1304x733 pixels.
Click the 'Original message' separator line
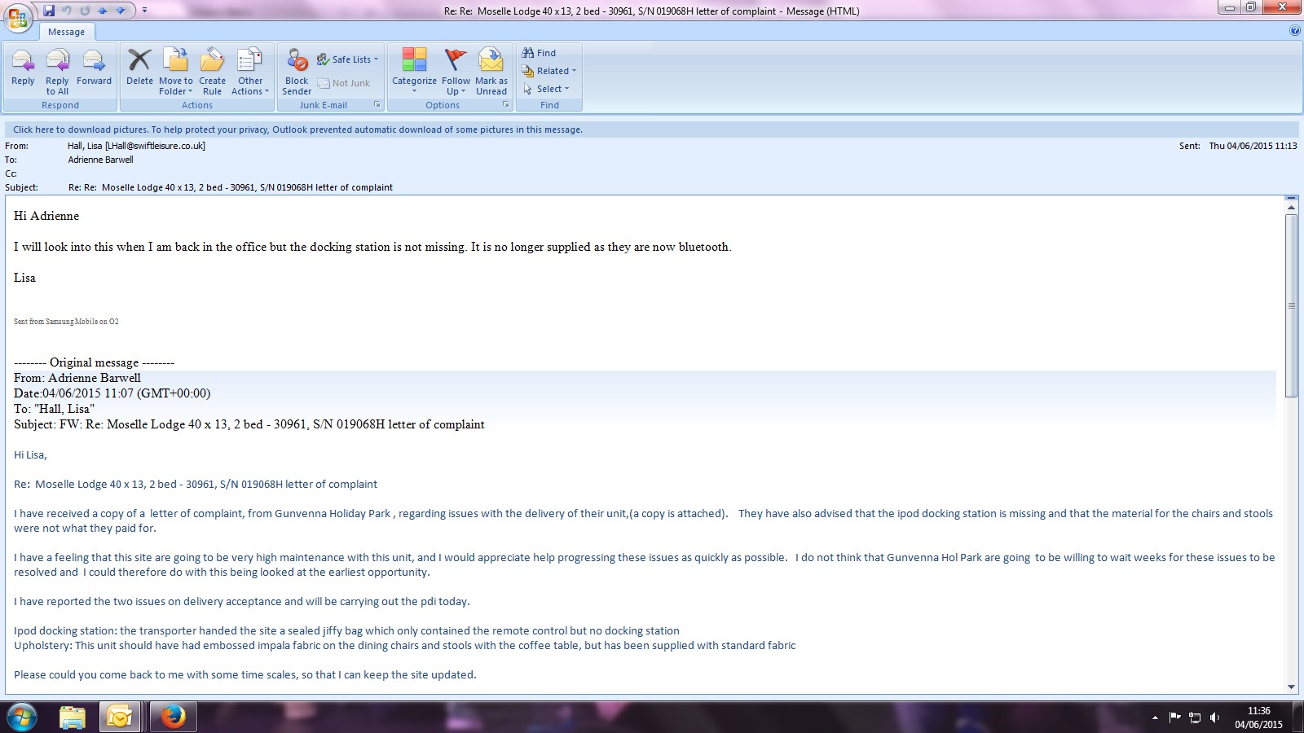click(x=94, y=362)
